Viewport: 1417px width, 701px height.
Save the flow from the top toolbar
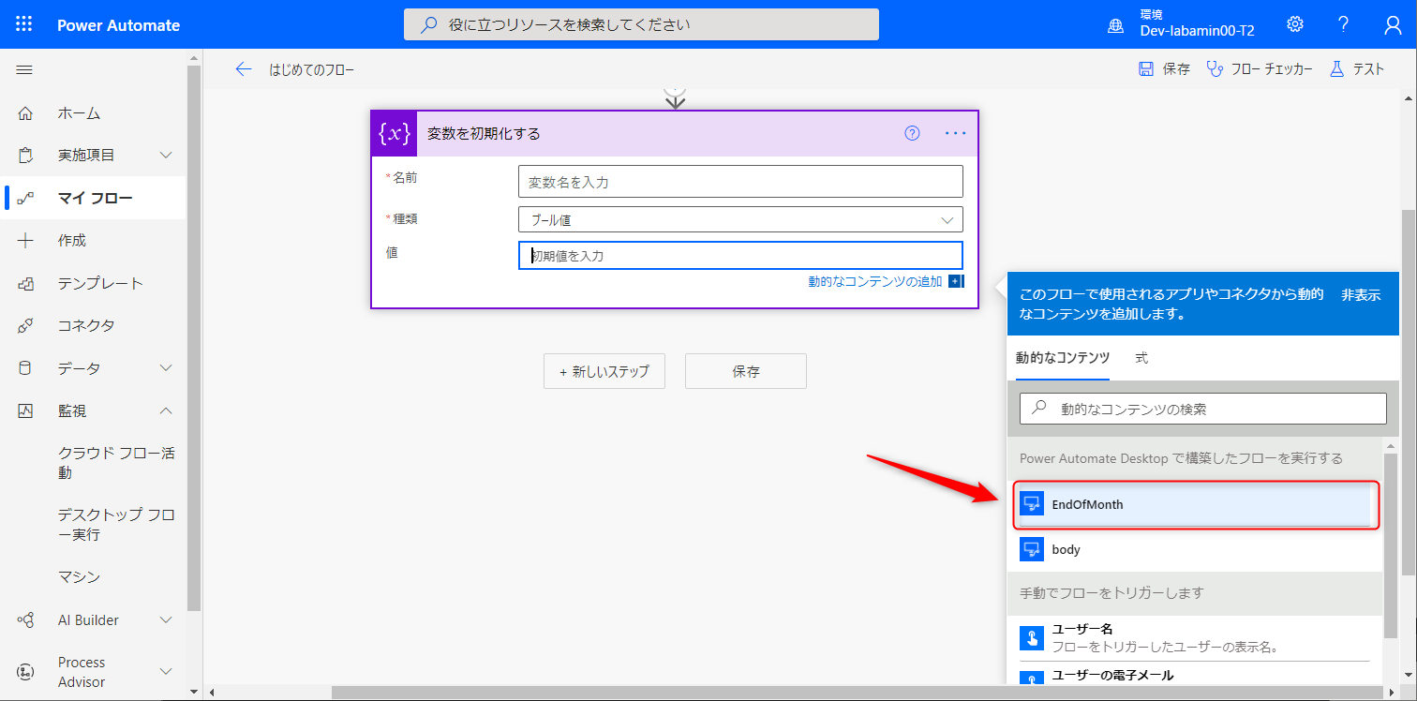point(1164,69)
